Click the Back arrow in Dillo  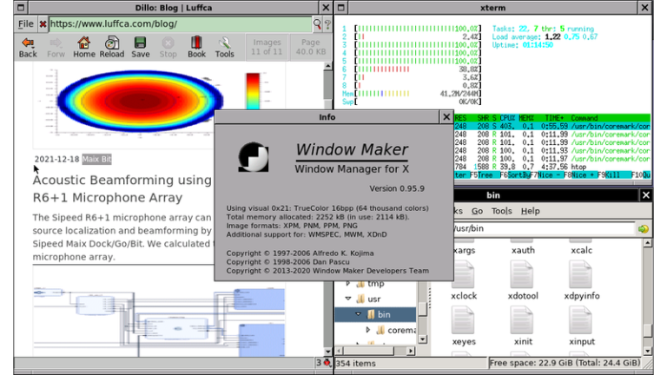(28, 46)
